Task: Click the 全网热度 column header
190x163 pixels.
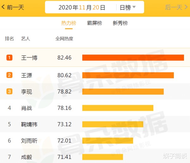Action: point(64,39)
